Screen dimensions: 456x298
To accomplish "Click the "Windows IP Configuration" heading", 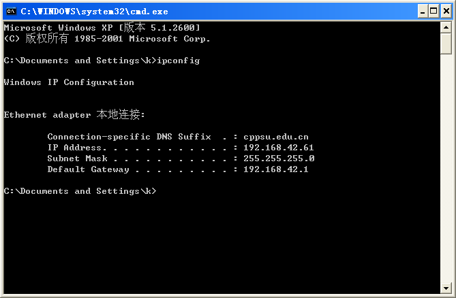I will tap(69, 82).
